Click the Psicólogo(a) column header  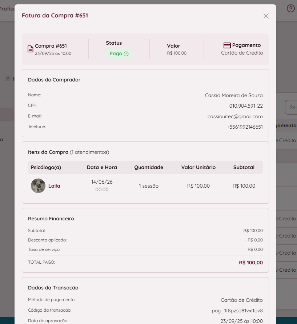tap(46, 167)
